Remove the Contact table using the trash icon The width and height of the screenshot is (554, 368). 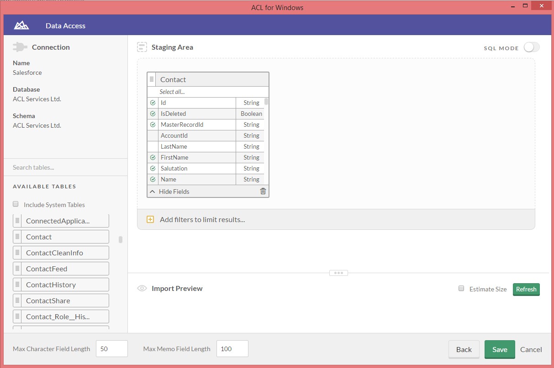(263, 192)
